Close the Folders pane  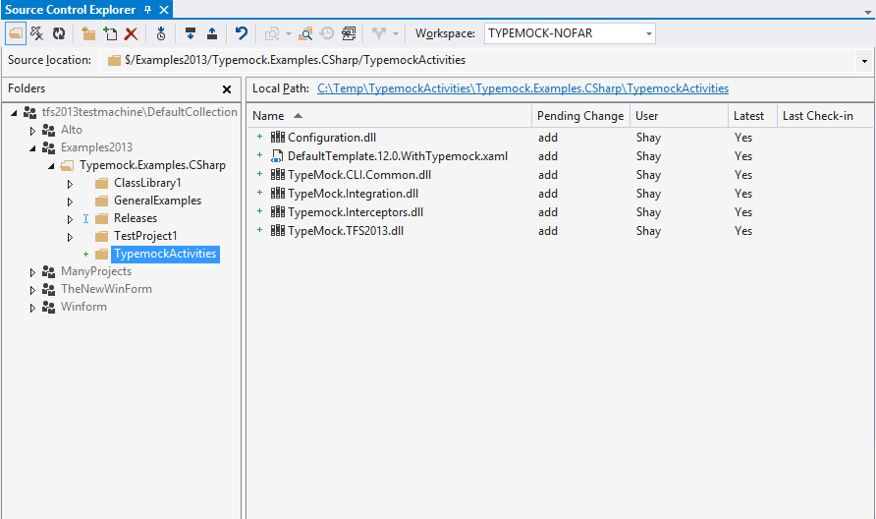pyautogui.click(x=227, y=89)
